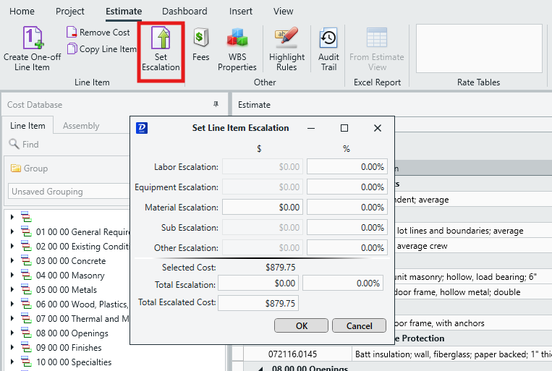The image size is (552, 371).
Task: Select the 05 00 00 Metals item
Action: pyautogui.click(x=71, y=290)
